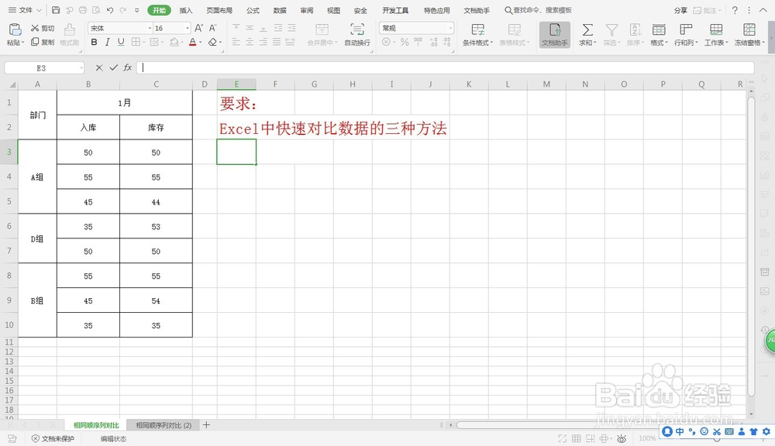Click the cancel X icon in formula bar
Image resolution: width=775 pixels, height=446 pixels.
click(x=99, y=67)
